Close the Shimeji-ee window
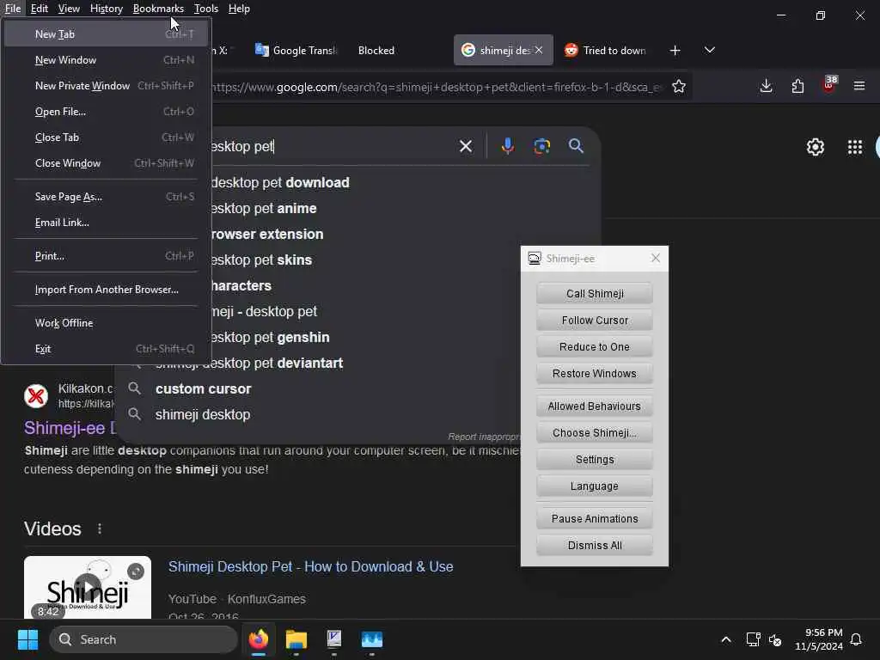This screenshot has height=660, width=880. pyautogui.click(x=655, y=258)
